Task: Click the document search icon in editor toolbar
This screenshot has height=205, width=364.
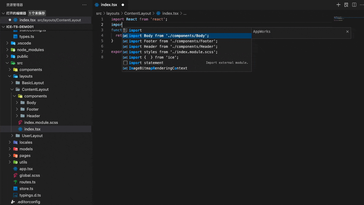Action: pyautogui.click(x=346, y=5)
